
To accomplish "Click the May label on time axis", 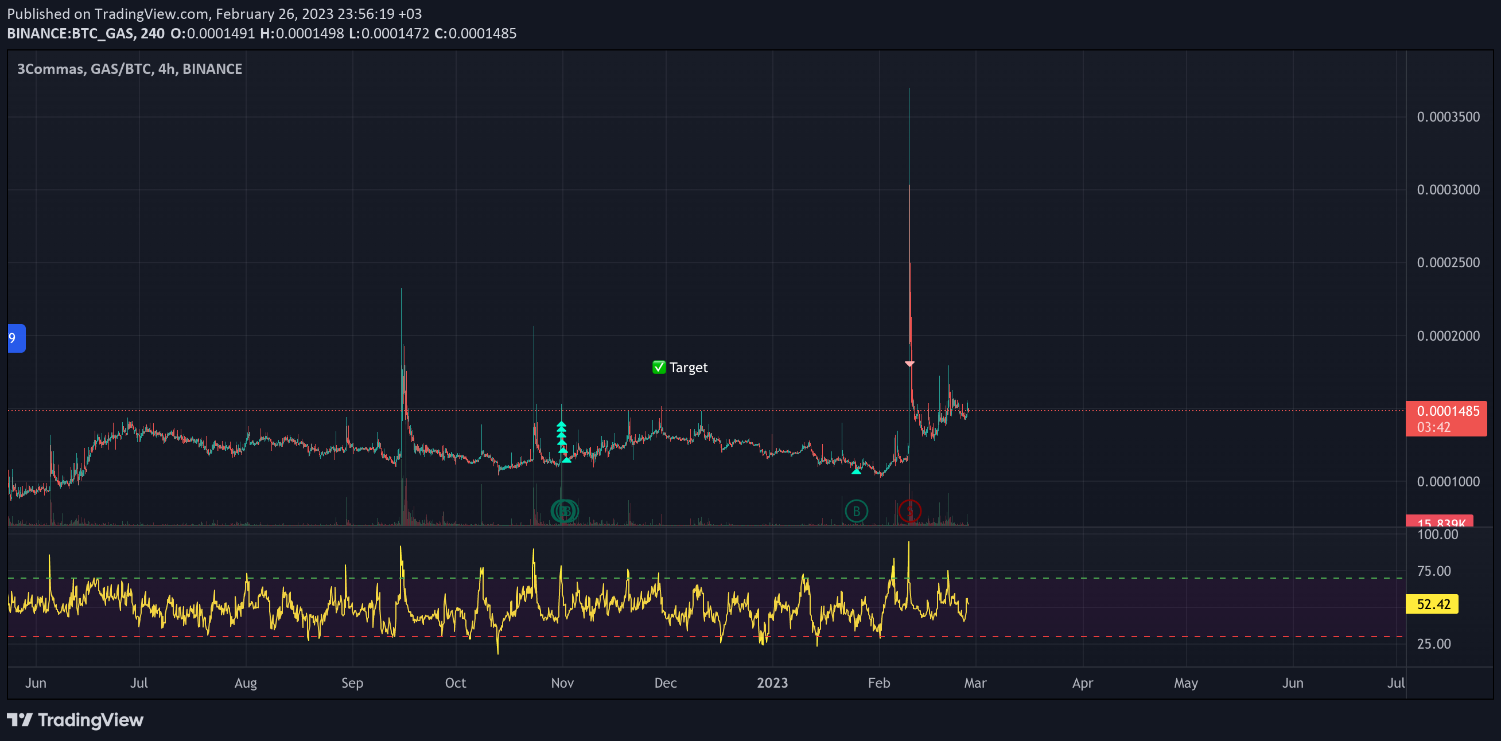I will [1186, 682].
